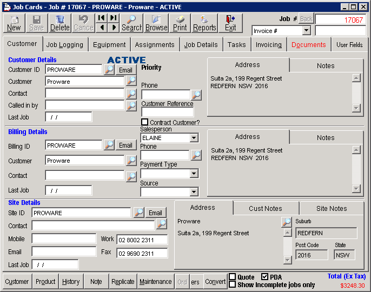Click the Print toolbar icon
The height and width of the screenshot is (292, 371).
pyautogui.click(x=180, y=23)
